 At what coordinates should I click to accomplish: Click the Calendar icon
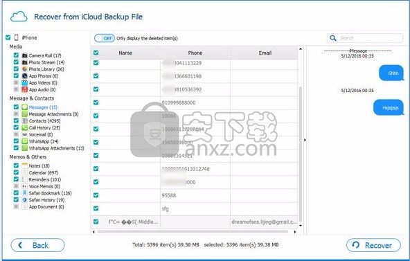[x=24, y=172]
